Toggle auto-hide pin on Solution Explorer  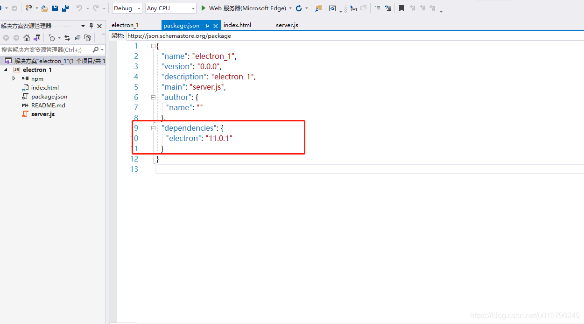pos(91,26)
